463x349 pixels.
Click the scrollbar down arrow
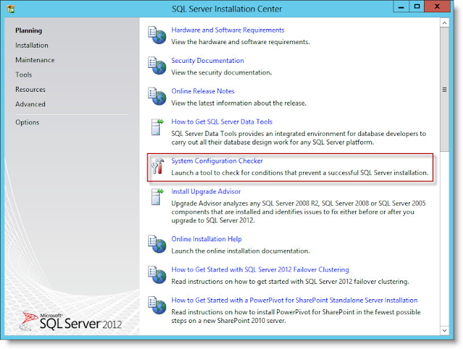pyautogui.click(x=444, y=331)
